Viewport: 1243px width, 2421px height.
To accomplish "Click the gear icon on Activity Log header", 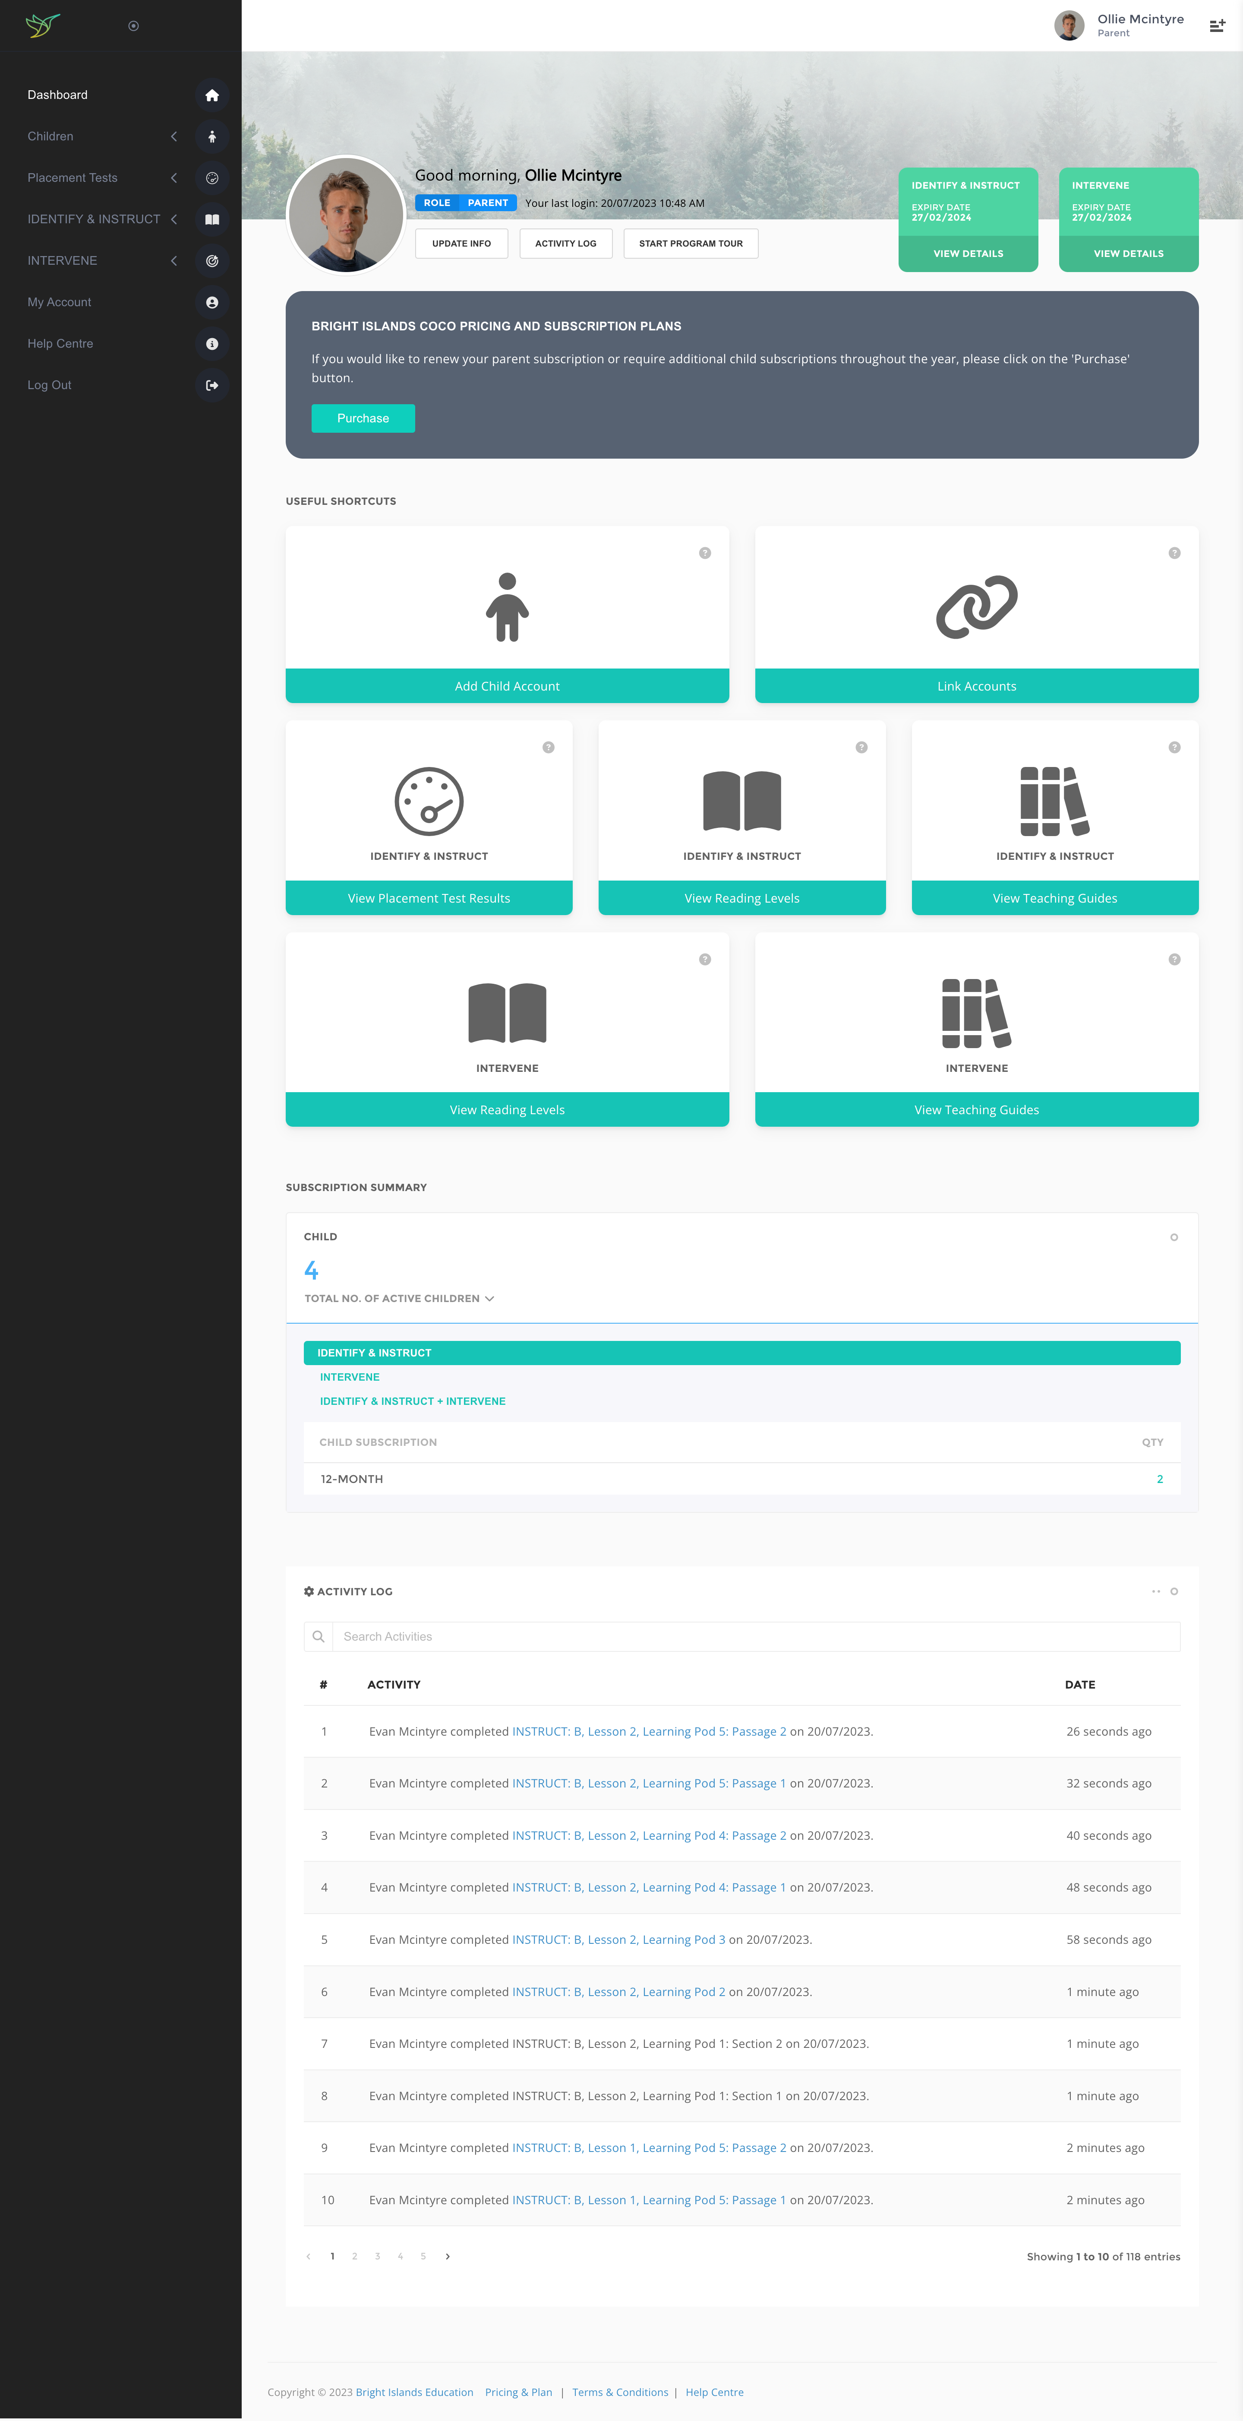I will click(309, 1591).
